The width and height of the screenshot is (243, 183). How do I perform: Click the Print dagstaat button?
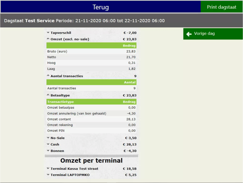coord(222,7)
